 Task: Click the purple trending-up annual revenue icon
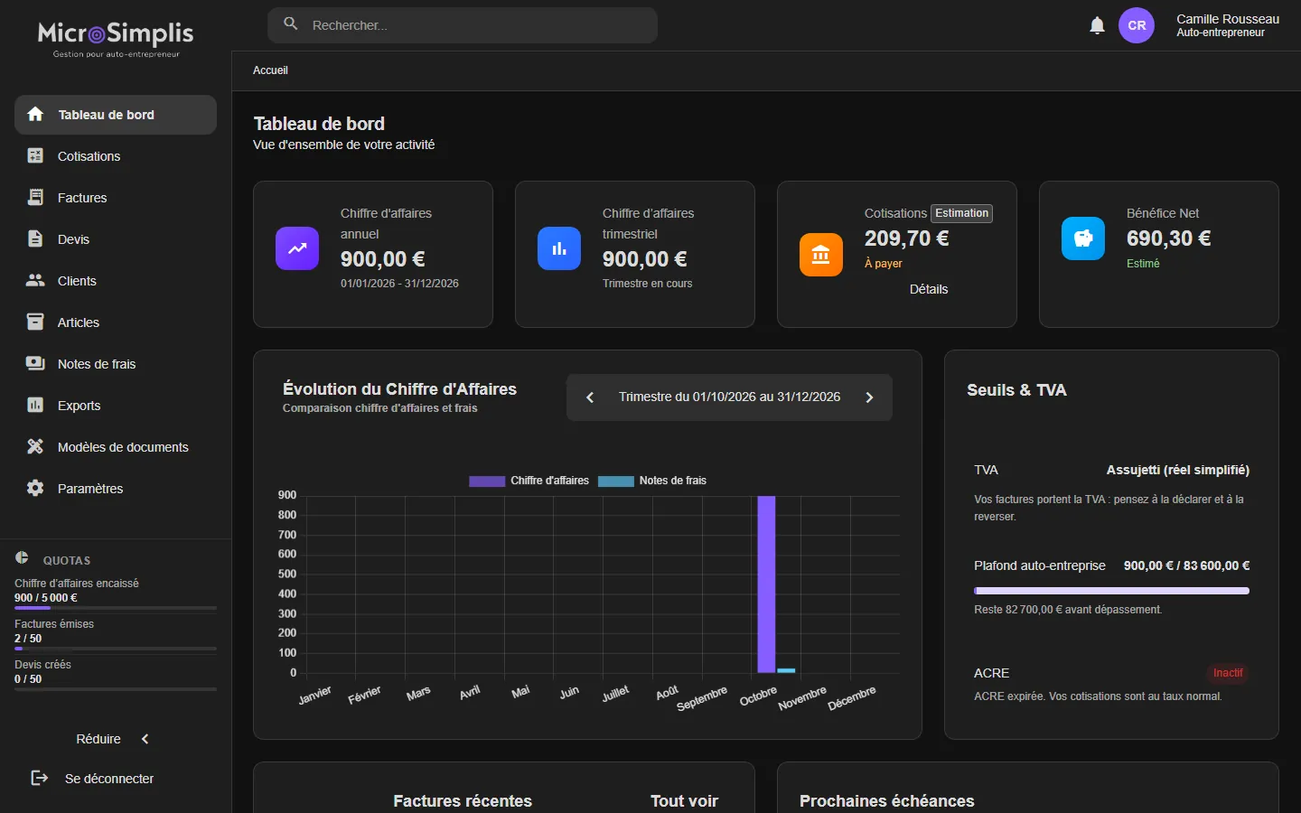(297, 248)
